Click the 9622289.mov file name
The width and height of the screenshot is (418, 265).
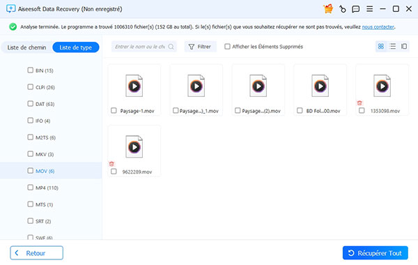point(137,172)
